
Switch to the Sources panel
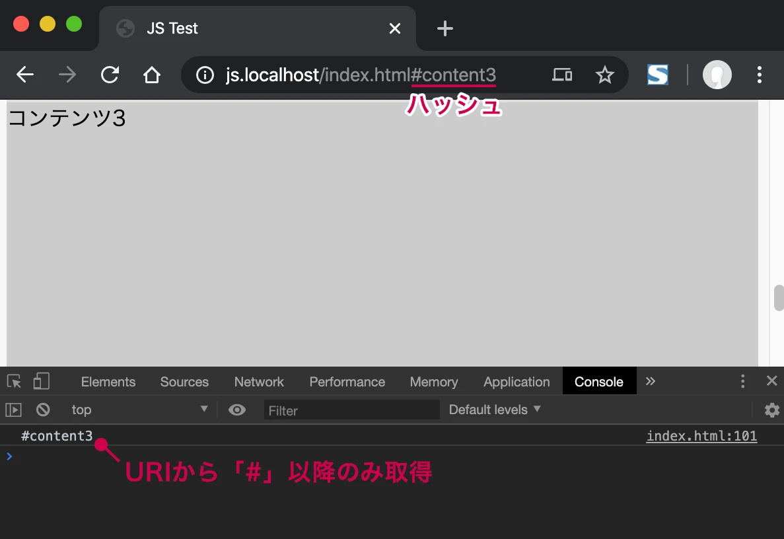coord(184,382)
